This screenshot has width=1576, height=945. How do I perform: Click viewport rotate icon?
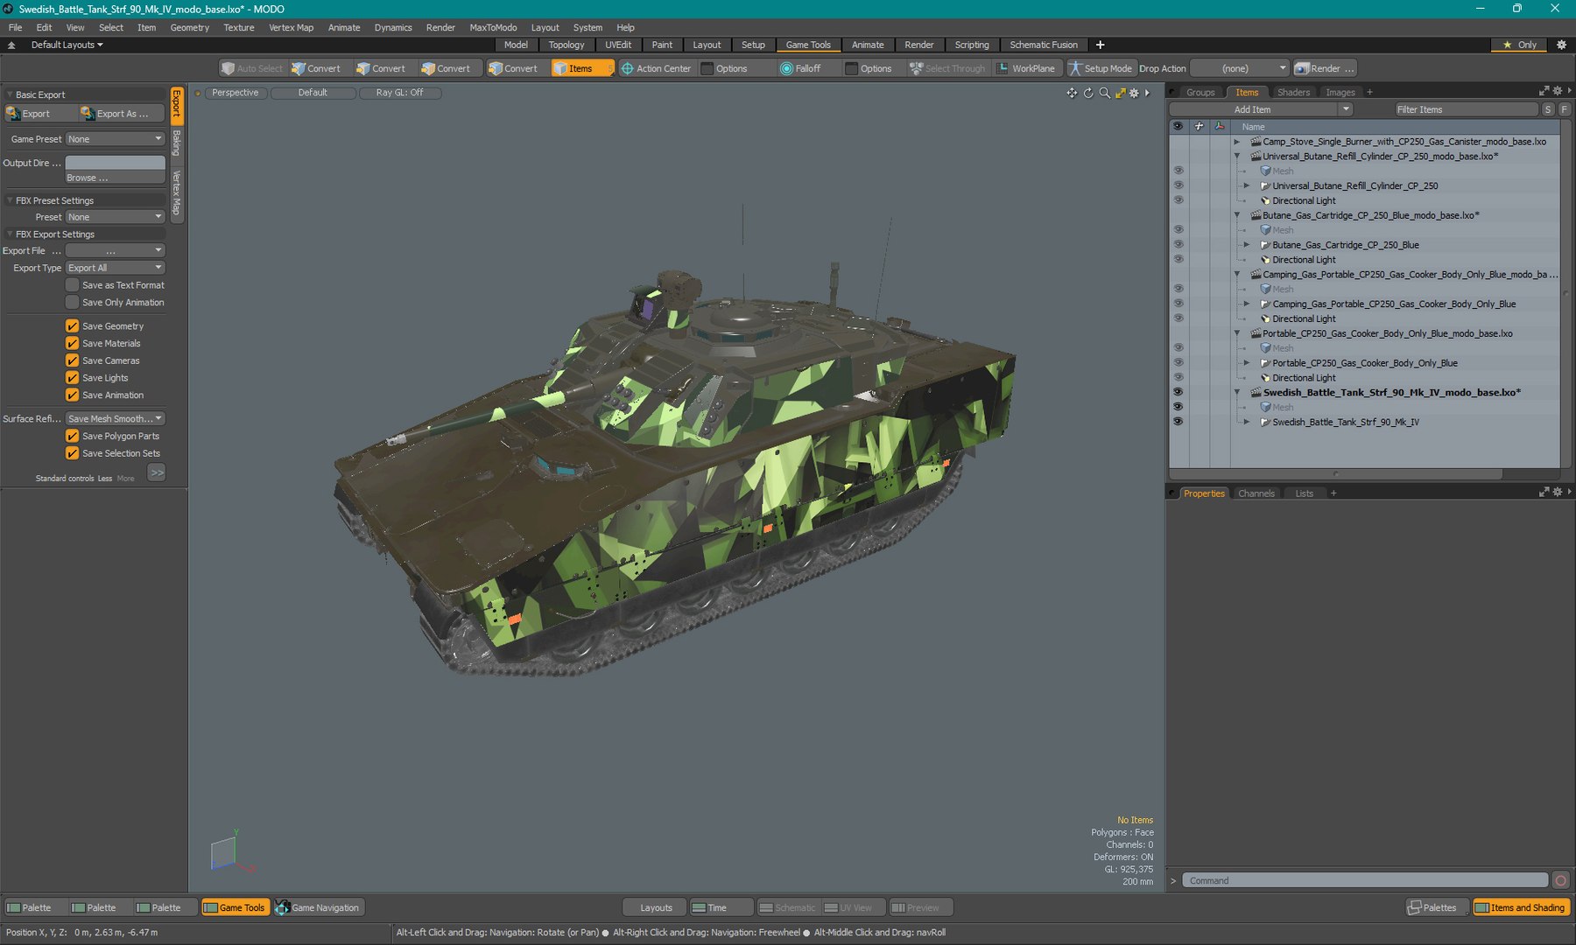coord(1088,93)
